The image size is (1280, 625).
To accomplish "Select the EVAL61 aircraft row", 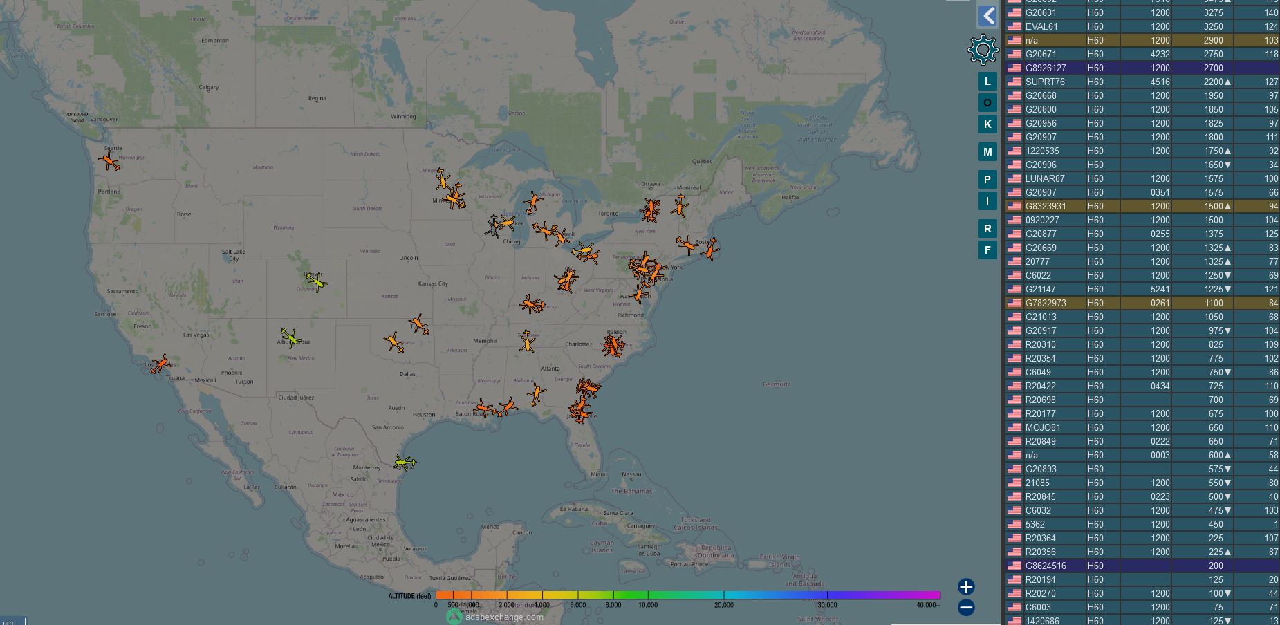I will click(1142, 26).
